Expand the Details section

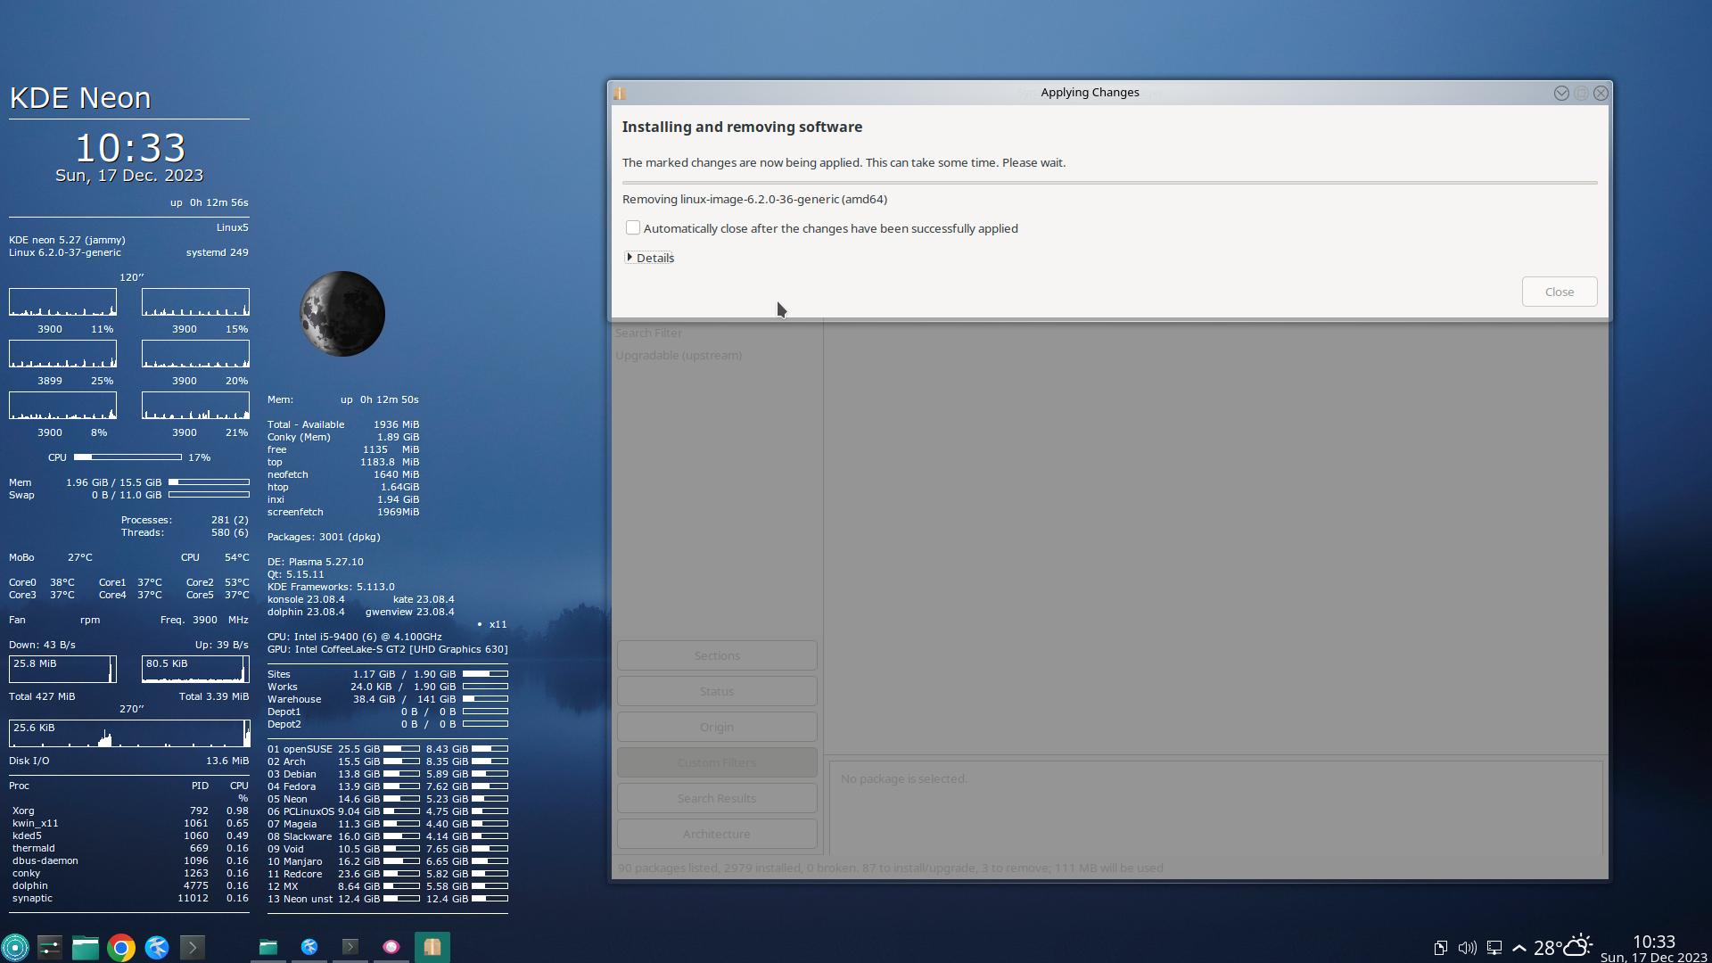coord(650,258)
